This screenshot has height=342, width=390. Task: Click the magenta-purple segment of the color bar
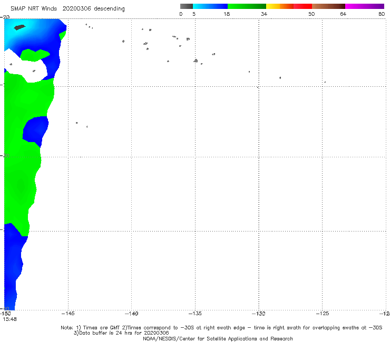[x=365, y=6]
